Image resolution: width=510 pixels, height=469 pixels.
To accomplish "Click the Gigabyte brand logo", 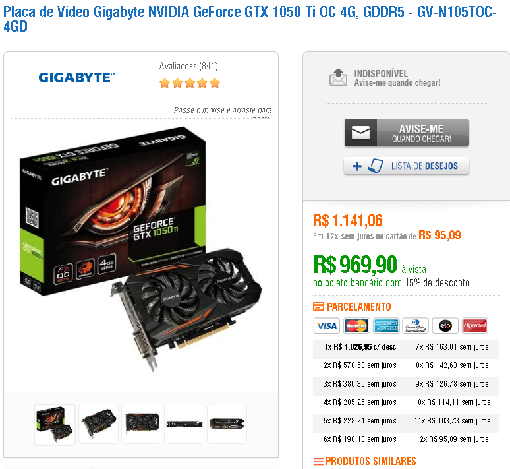I will [76, 78].
